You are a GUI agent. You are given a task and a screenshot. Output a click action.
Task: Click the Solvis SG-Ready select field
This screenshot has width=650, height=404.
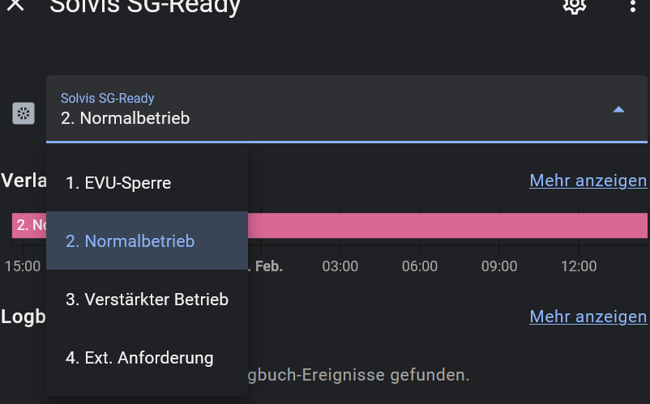click(x=324, y=109)
